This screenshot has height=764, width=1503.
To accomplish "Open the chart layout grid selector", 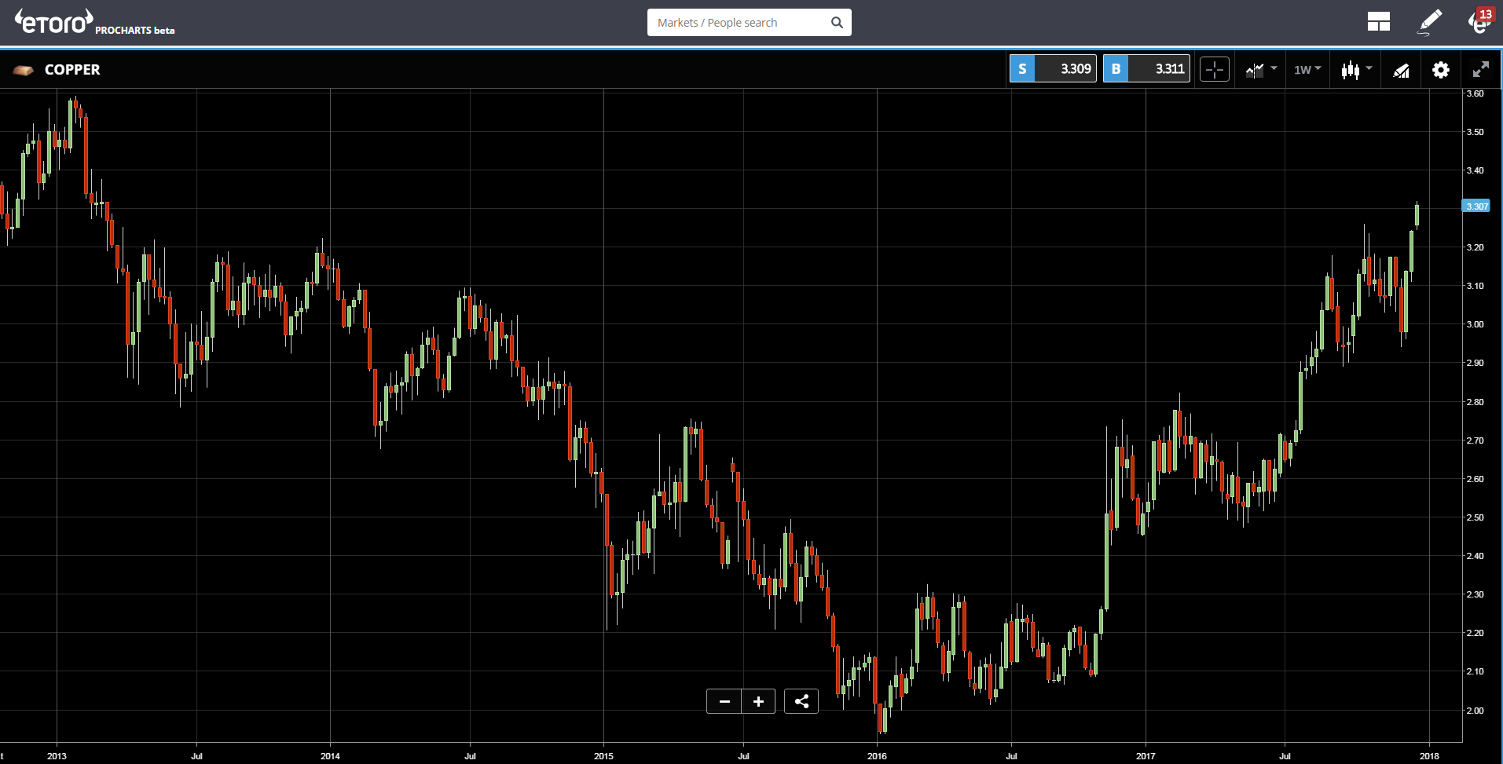I will pos(1379,22).
